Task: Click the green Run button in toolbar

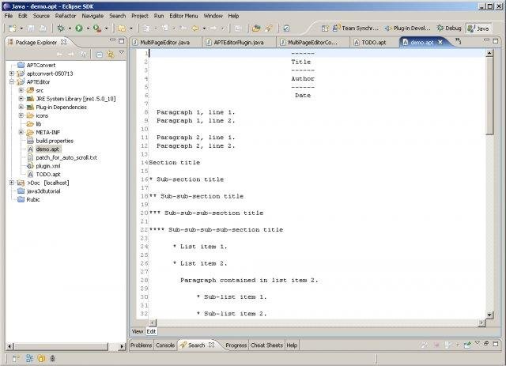Action: coord(78,28)
